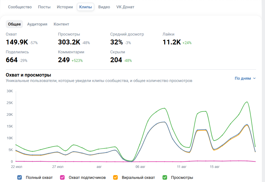Switch to the Контент sub-tab

61,24
